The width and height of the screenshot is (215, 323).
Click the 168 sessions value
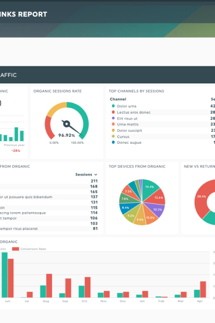point(94,186)
